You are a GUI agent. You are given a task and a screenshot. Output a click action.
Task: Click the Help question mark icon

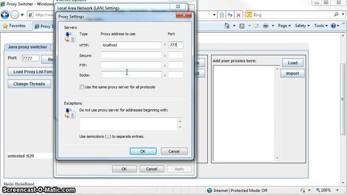point(333,26)
